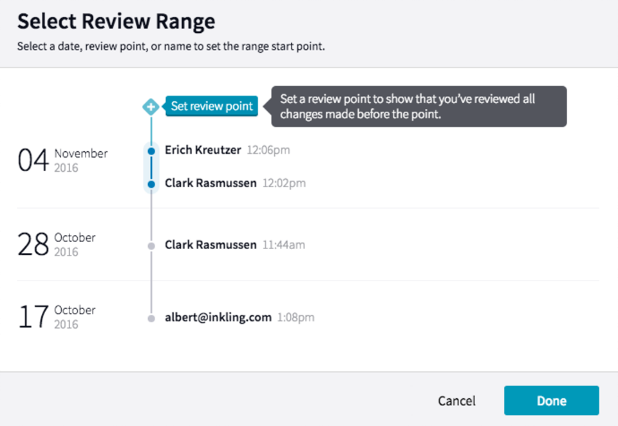This screenshot has height=426, width=618.
Task: Click the 11:44am timestamp
Action: pos(284,246)
